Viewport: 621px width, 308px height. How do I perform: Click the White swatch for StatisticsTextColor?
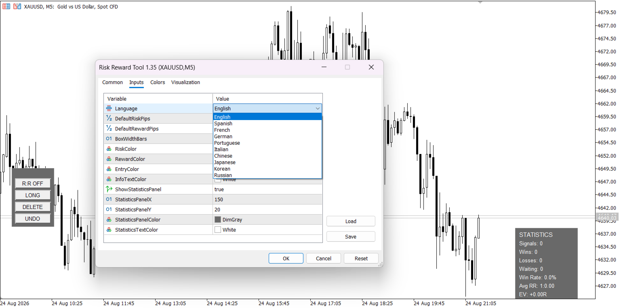(x=218, y=230)
